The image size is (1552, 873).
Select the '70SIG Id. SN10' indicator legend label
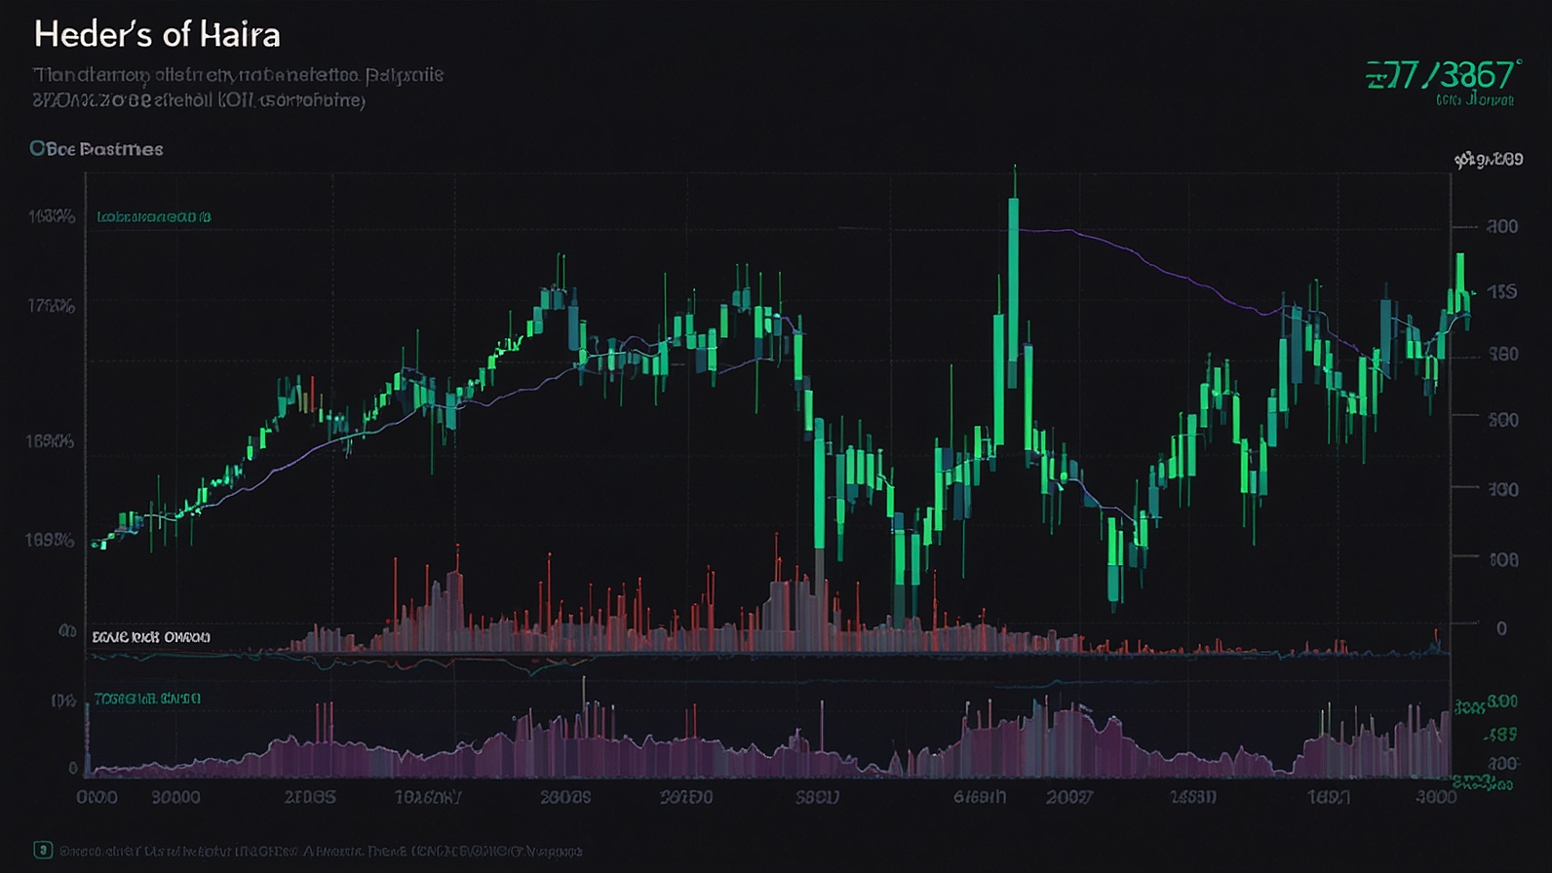pos(147,699)
